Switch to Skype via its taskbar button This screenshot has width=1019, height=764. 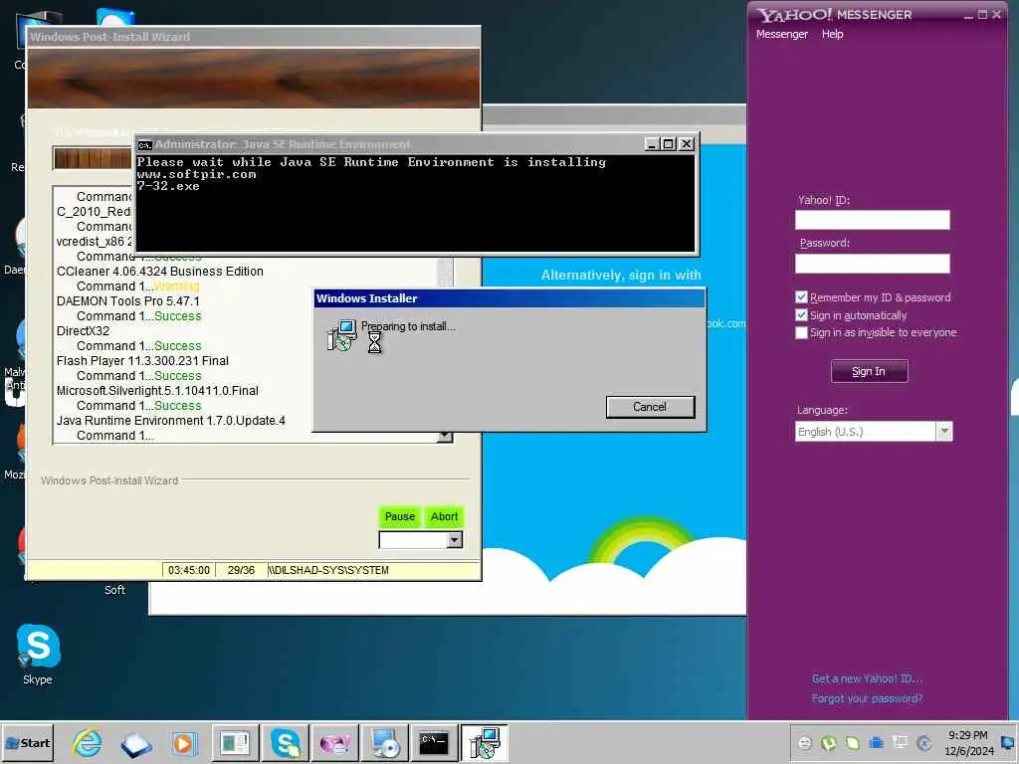(285, 743)
